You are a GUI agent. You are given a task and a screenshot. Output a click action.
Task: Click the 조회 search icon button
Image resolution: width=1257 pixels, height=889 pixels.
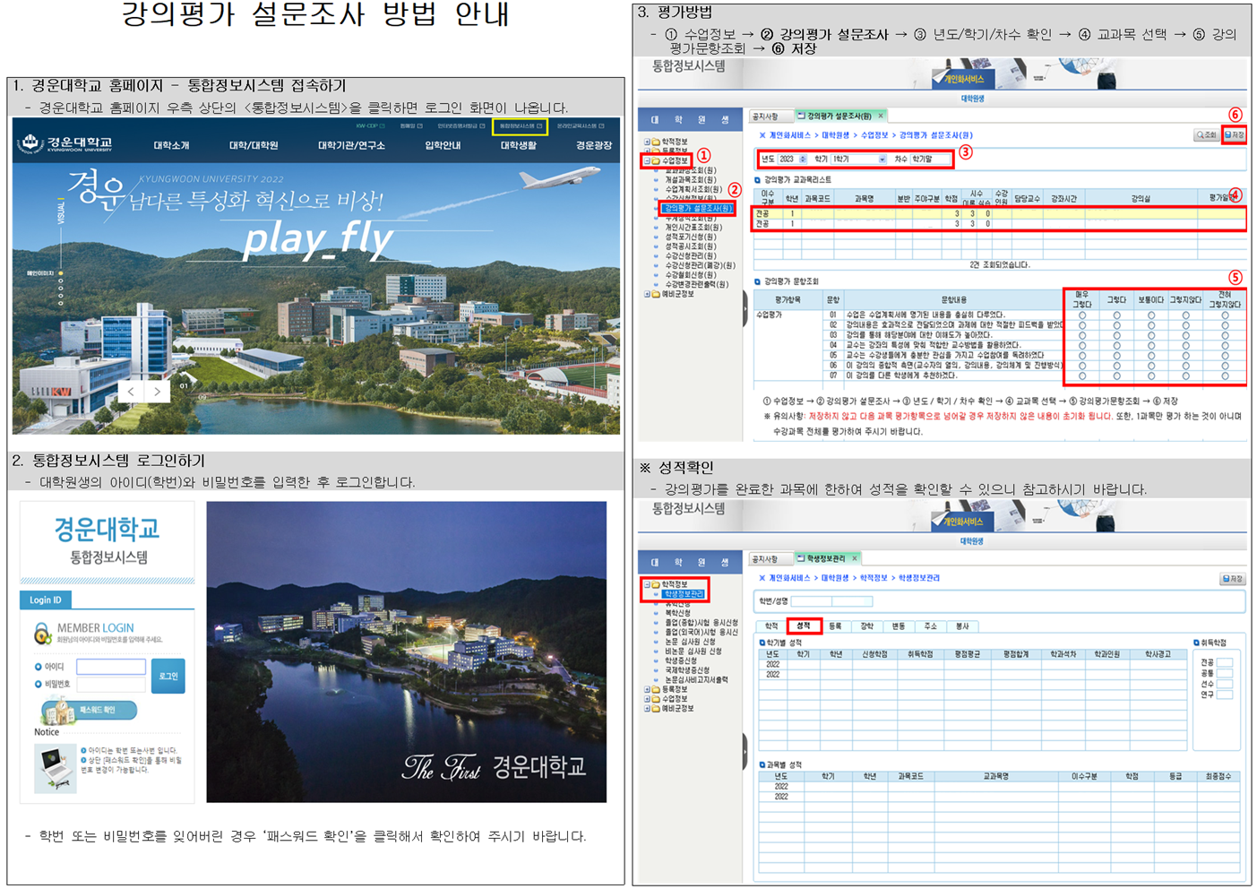point(1205,135)
